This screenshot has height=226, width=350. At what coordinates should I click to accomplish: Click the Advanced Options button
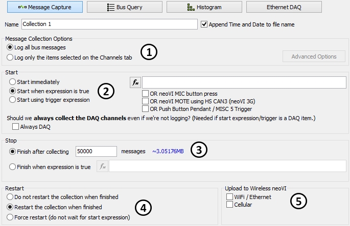314,56
